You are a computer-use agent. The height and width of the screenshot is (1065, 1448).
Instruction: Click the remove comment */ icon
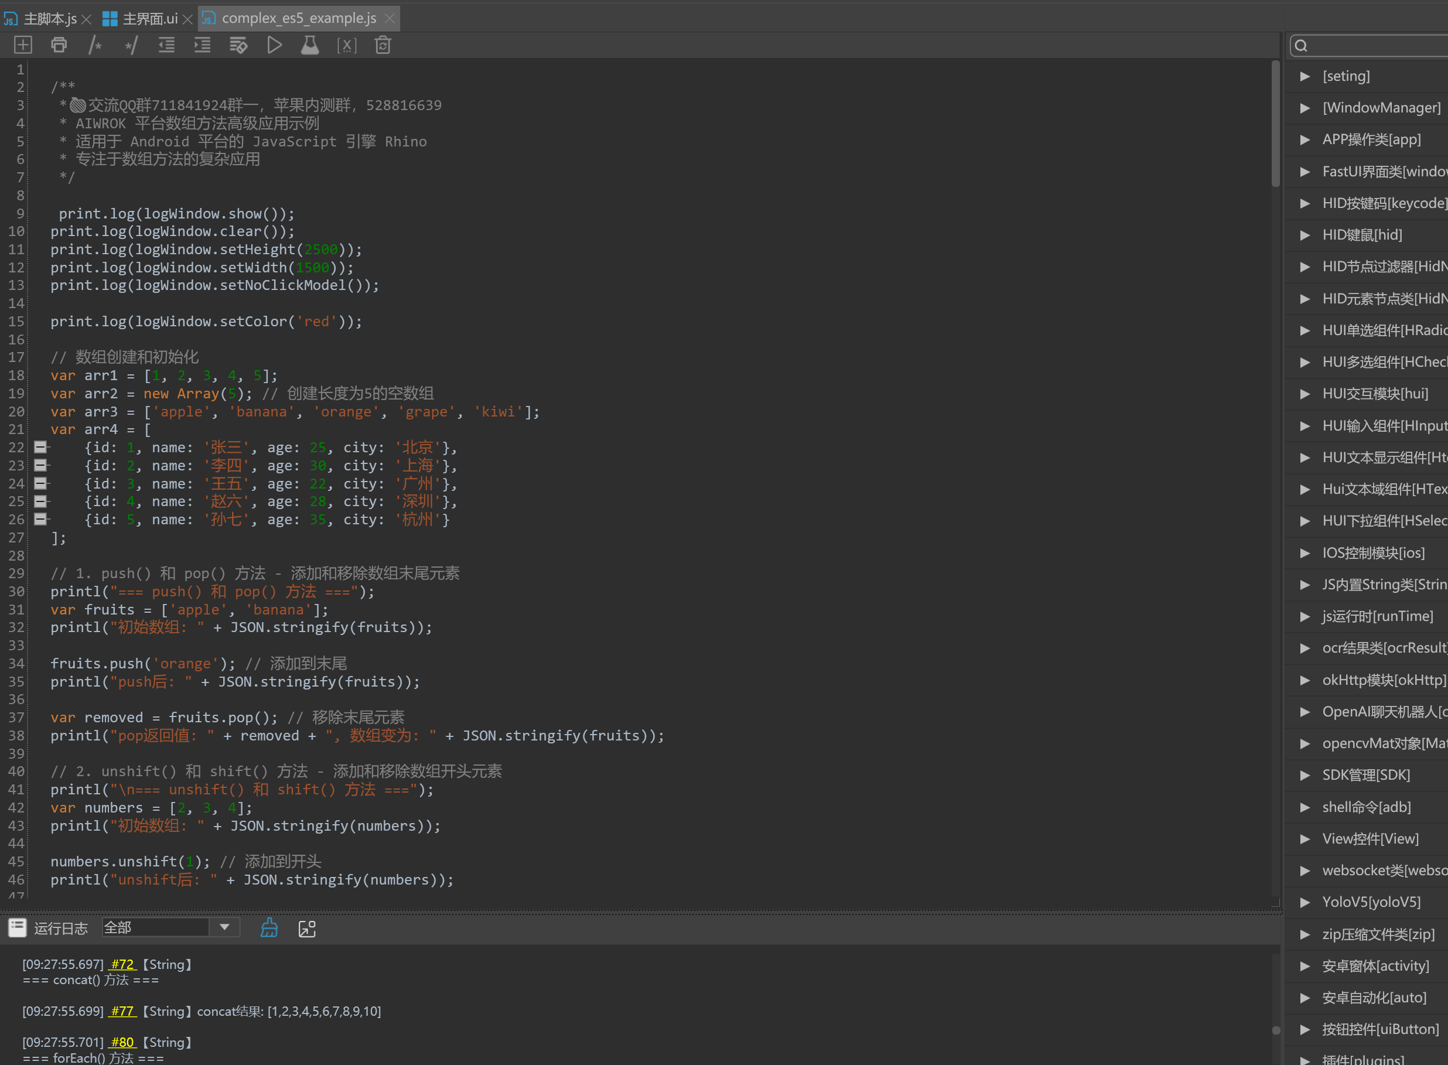pyautogui.click(x=131, y=45)
